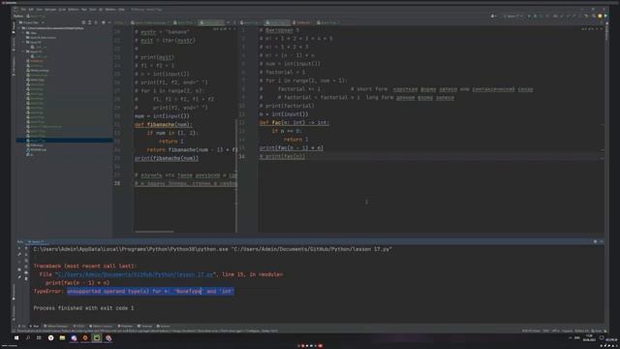This screenshot has width=620, height=349.
Task: Click Expand All icon in Project panel
Action: [x=90, y=22]
